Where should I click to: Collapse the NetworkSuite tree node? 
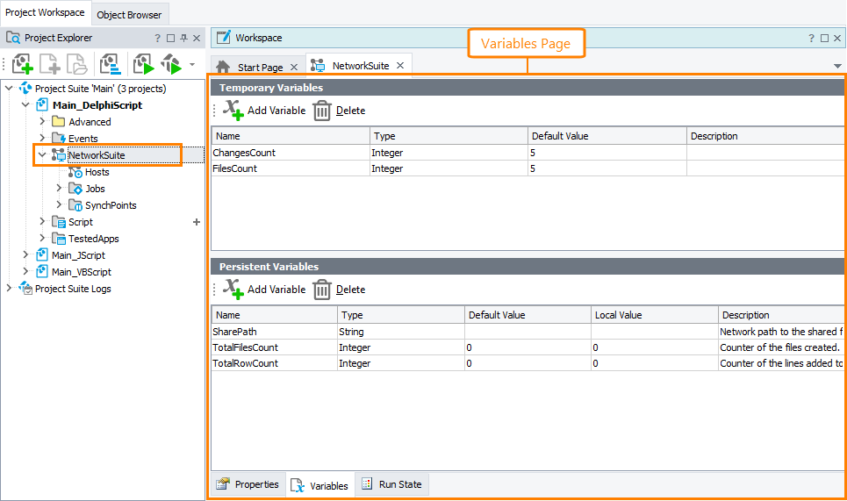click(42, 155)
